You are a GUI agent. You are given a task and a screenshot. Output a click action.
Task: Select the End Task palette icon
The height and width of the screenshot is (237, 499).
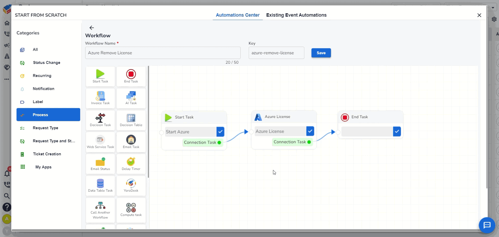(x=131, y=76)
